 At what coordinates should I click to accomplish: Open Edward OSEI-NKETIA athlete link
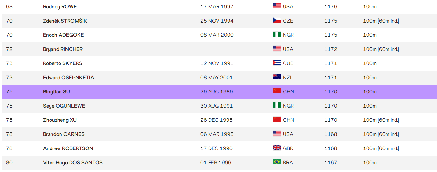click(69, 78)
